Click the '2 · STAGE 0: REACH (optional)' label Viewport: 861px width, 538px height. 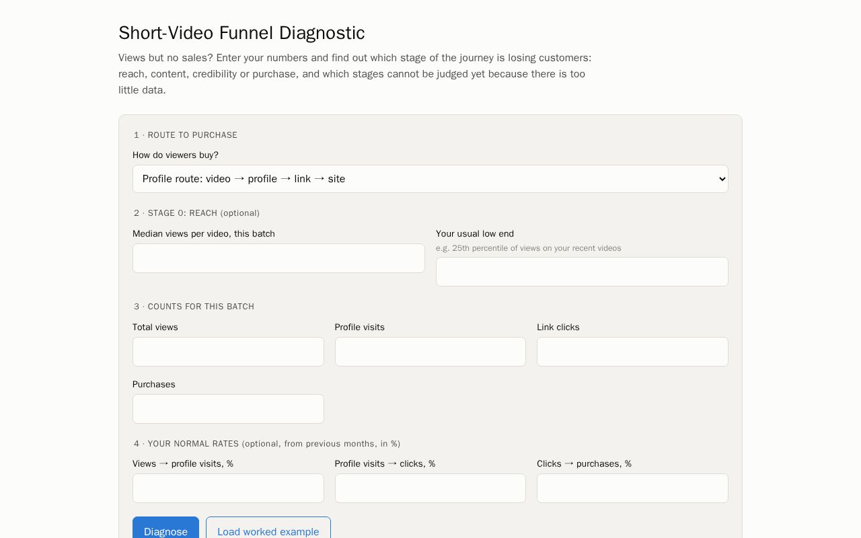coord(196,213)
